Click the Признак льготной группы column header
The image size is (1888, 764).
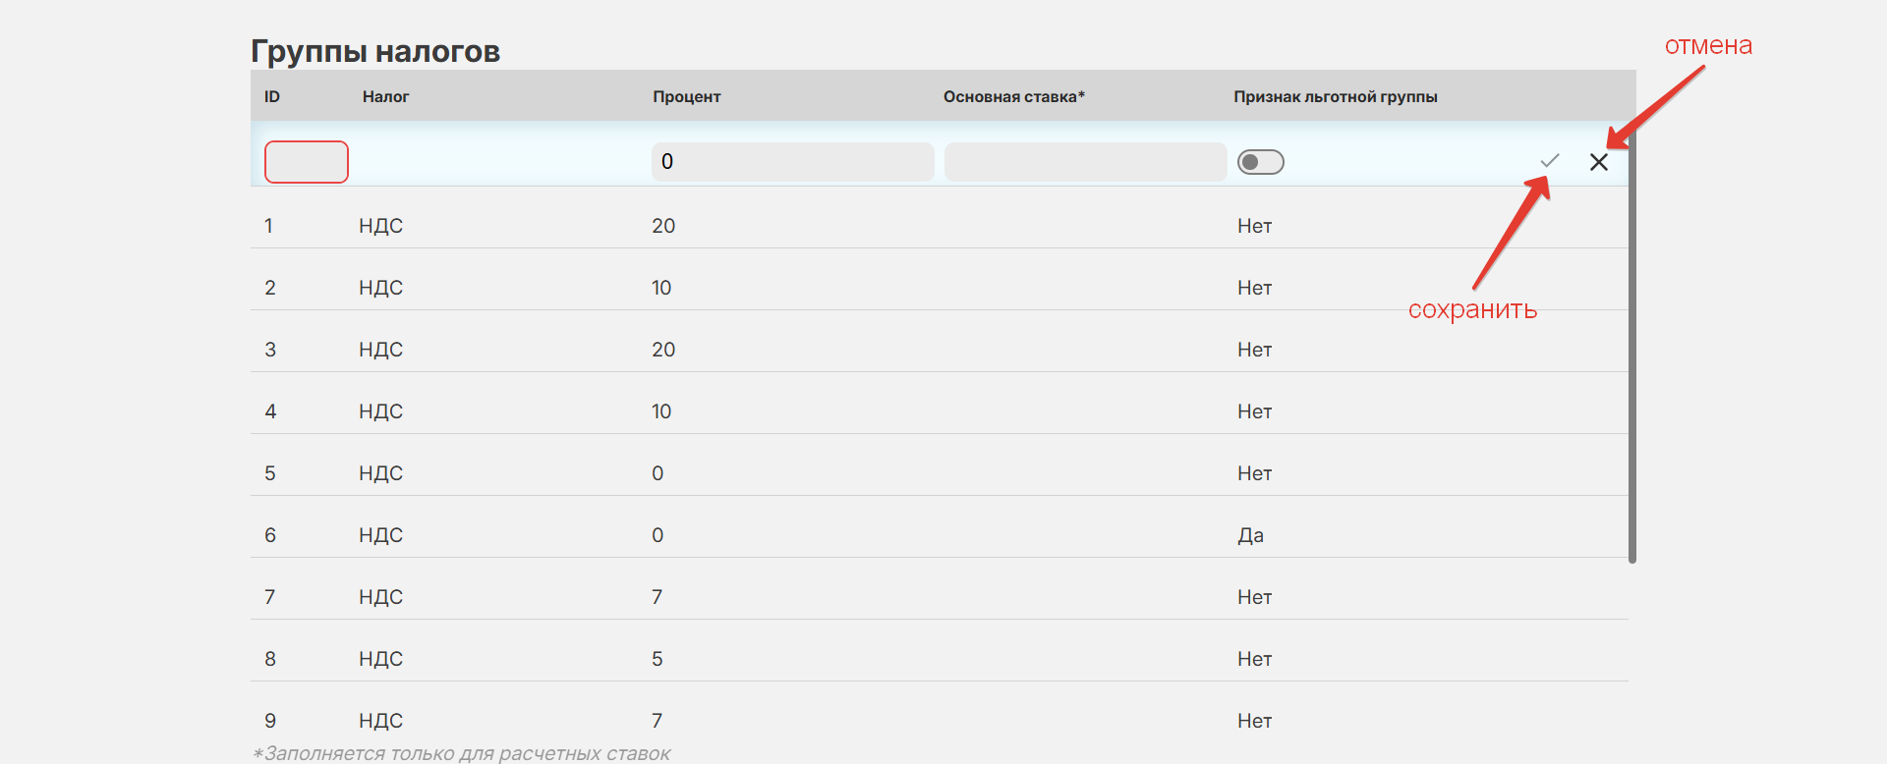click(x=1335, y=96)
